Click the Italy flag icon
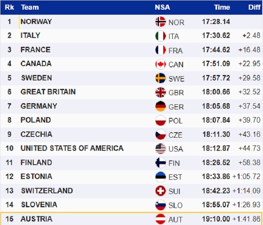263x225 pixels. click(161, 36)
